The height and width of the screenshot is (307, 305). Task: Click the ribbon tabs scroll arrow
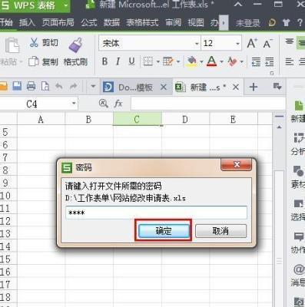pos(224,23)
